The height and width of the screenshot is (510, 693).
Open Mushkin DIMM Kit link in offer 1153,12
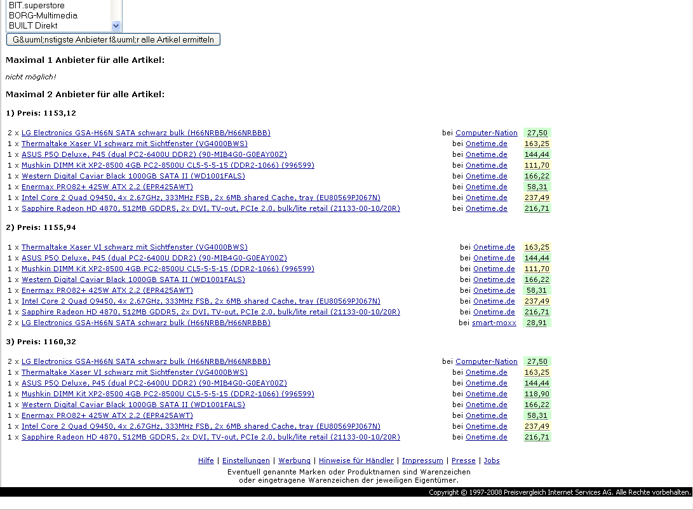coord(168,165)
